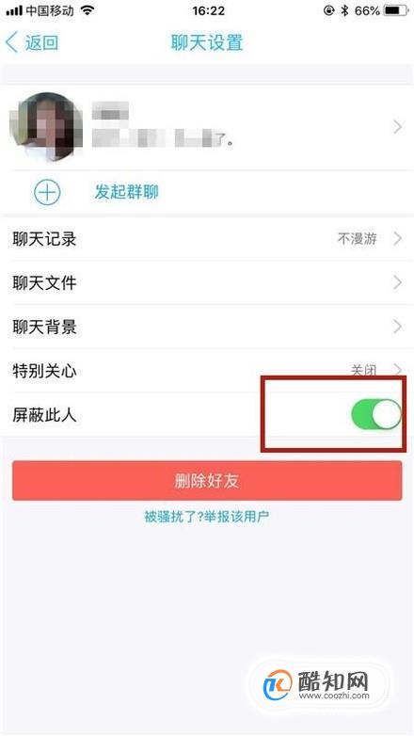414x736 pixels.
Task: Open chevron next to 不漫游
Action: point(397,238)
